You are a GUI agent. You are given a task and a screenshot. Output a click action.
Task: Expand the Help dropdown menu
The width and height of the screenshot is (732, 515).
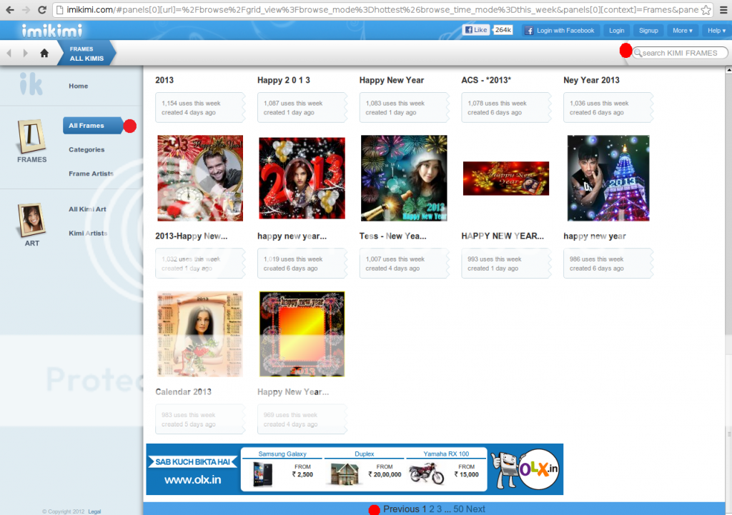[715, 31]
